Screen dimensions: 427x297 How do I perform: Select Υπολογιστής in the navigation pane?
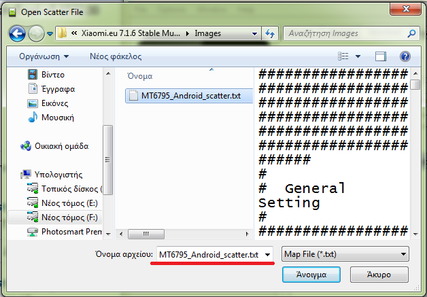52,174
